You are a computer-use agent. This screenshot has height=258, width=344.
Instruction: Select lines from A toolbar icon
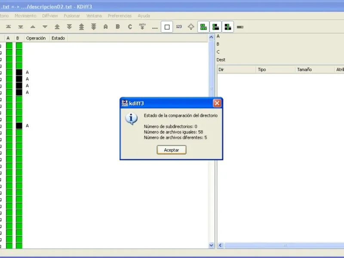105,27
